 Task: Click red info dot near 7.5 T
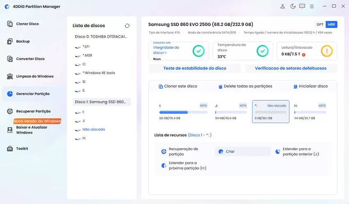point(303,55)
